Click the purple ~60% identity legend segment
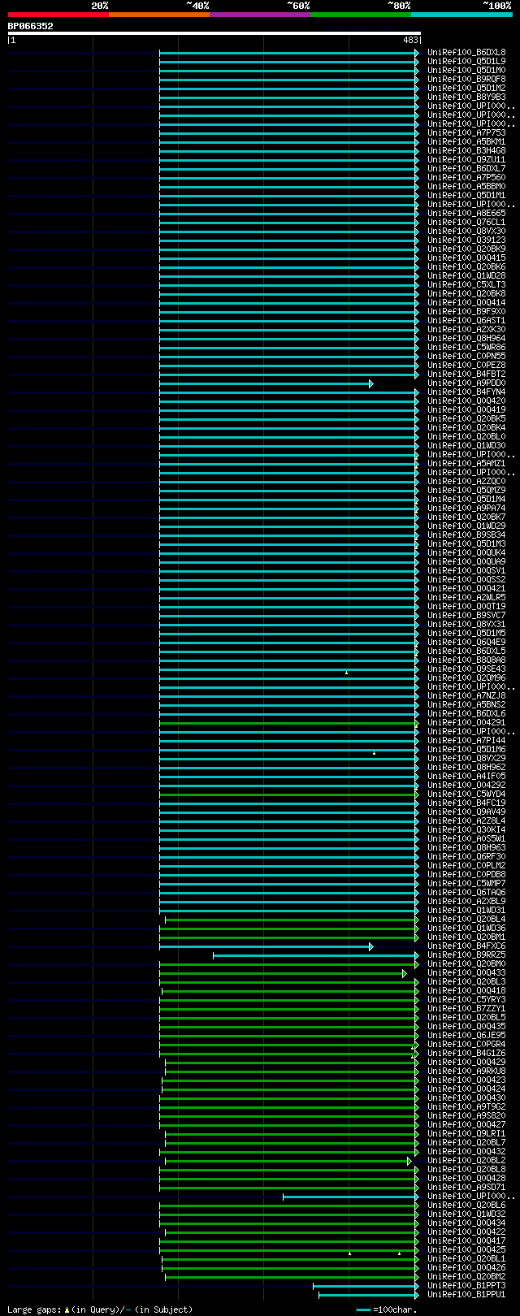The height and width of the screenshot is (1316, 520). (260, 15)
